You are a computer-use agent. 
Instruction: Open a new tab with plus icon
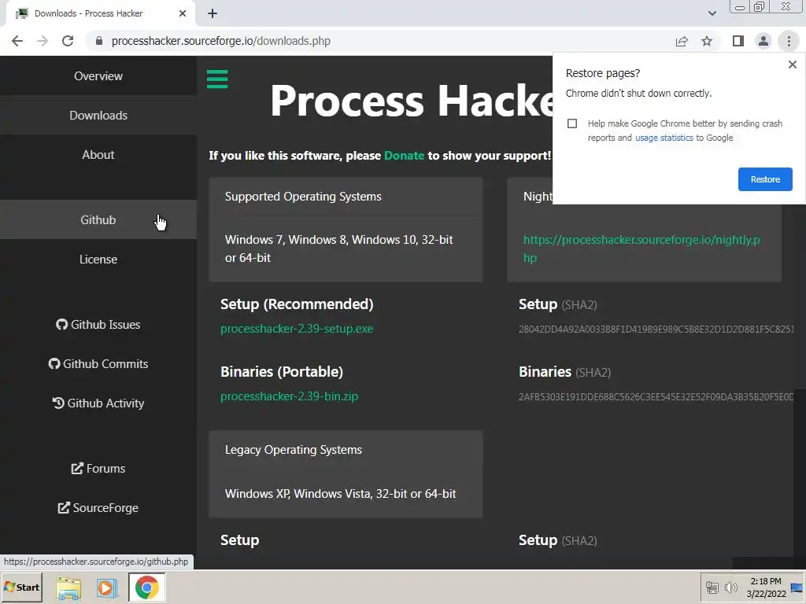[213, 13]
